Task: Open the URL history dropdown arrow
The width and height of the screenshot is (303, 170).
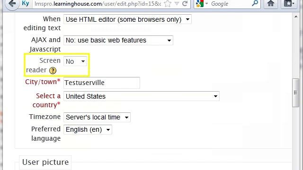Action: [x=177, y=3]
